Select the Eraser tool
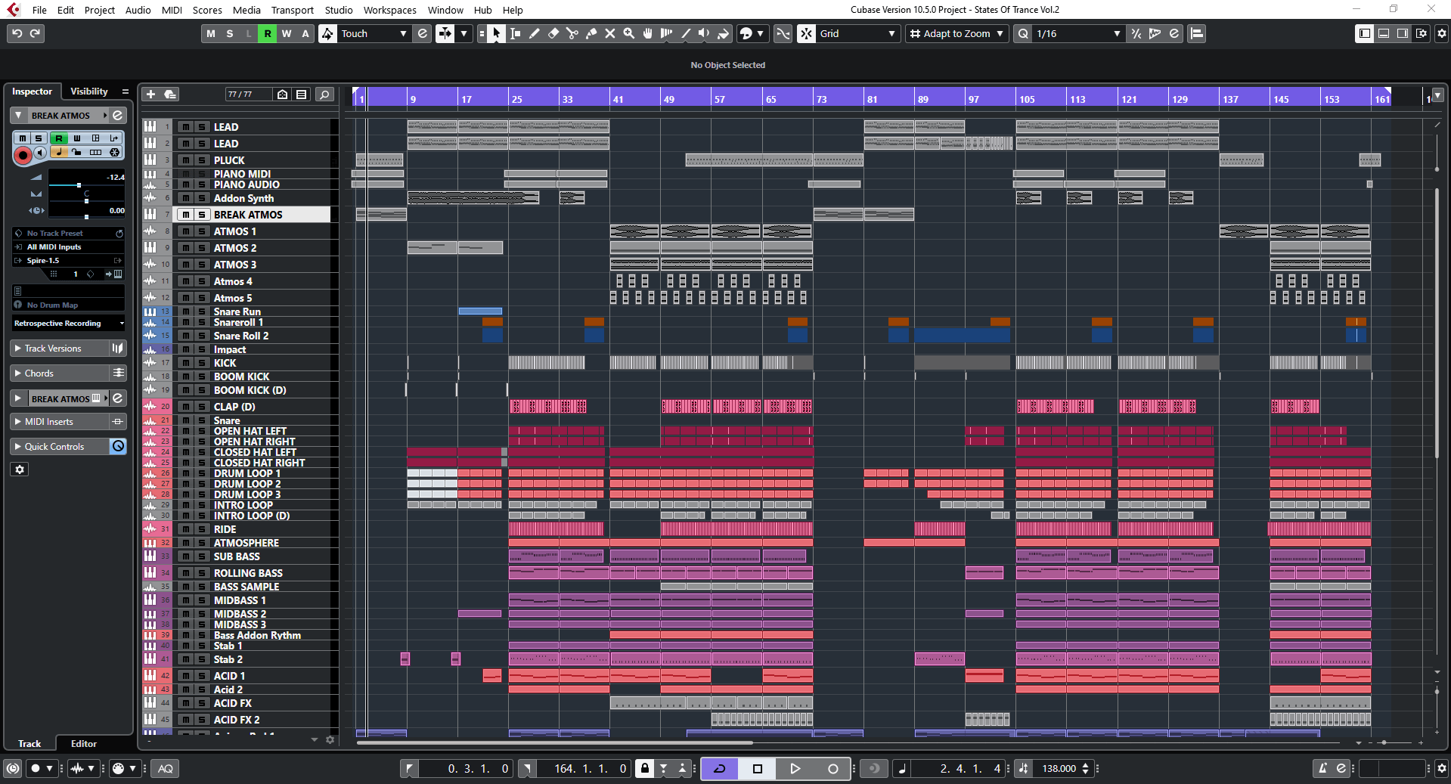The height and width of the screenshot is (784, 1451). (x=554, y=33)
